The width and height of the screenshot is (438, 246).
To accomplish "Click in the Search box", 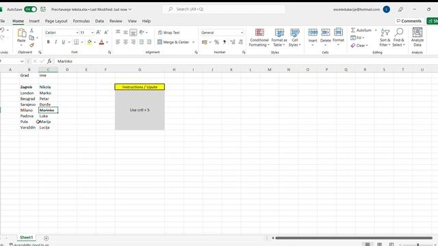I will (x=224, y=9).
